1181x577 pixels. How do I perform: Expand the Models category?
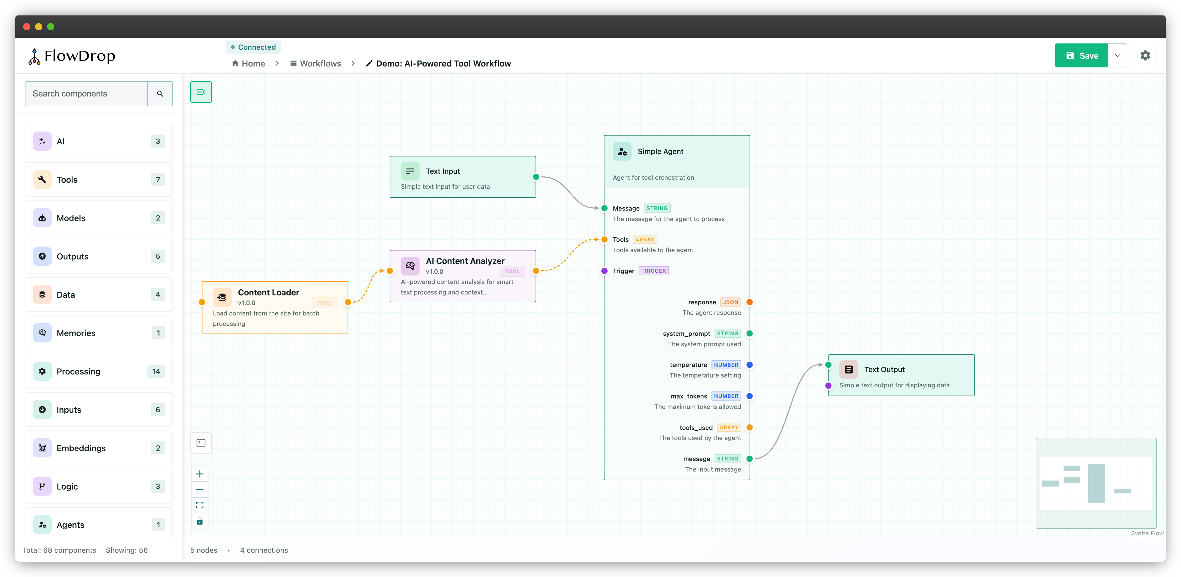tap(99, 218)
